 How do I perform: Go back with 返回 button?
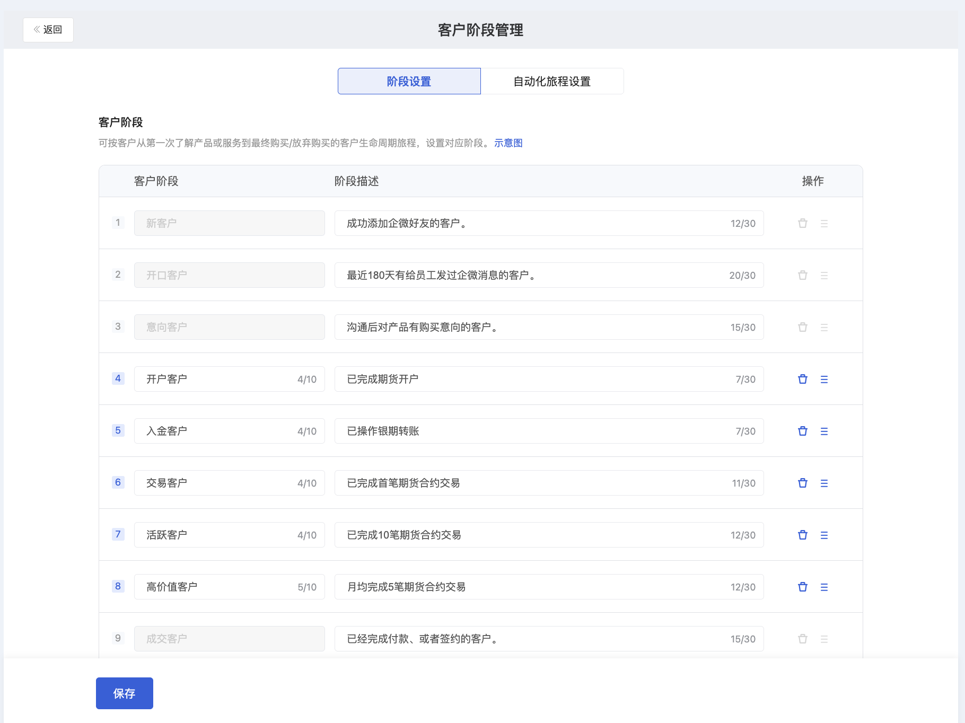coord(48,30)
